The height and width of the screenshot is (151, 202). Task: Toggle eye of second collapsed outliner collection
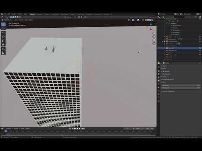(x=200, y=39)
